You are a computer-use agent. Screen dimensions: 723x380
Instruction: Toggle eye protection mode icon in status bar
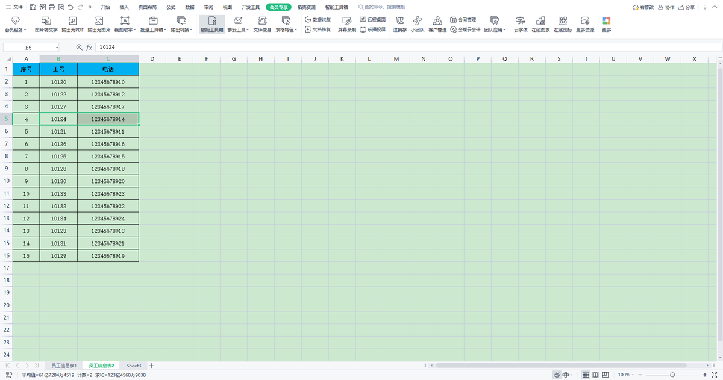557,375
